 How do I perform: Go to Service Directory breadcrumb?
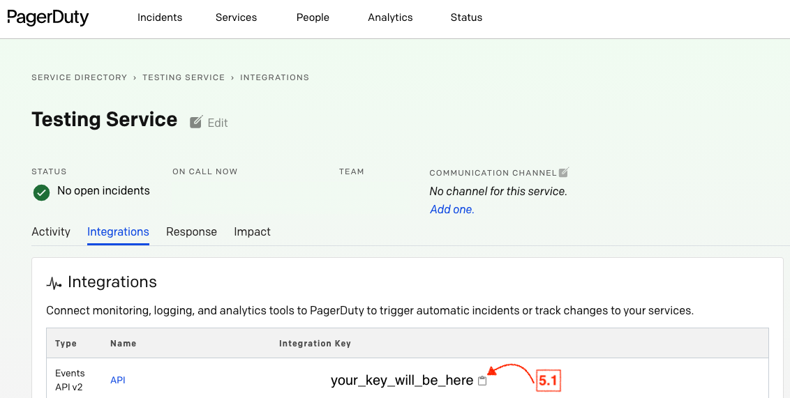[x=79, y=77]
